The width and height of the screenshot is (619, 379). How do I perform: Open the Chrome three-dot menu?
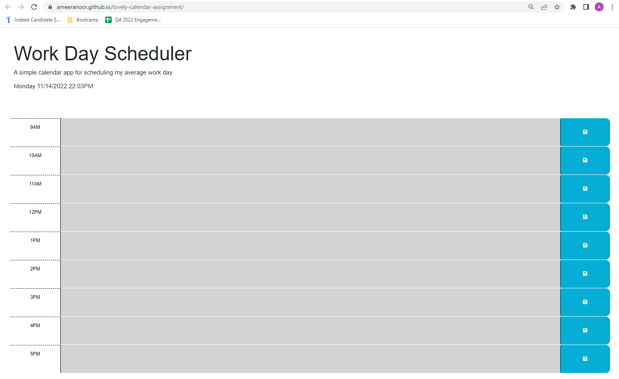[612, 7]
